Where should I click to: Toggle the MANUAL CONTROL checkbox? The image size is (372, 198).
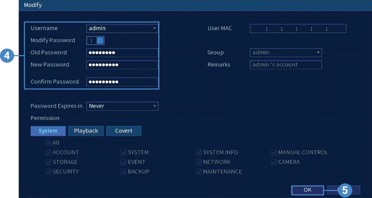[274, 152]
